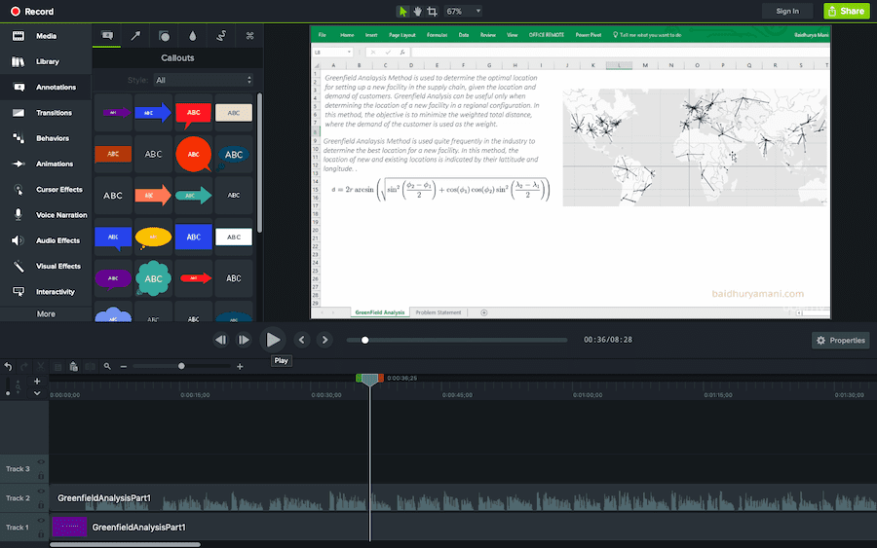Viewport: 877px width, 548px height.
Task: Toggle the Track 1 lock
Action: [41, 534]
